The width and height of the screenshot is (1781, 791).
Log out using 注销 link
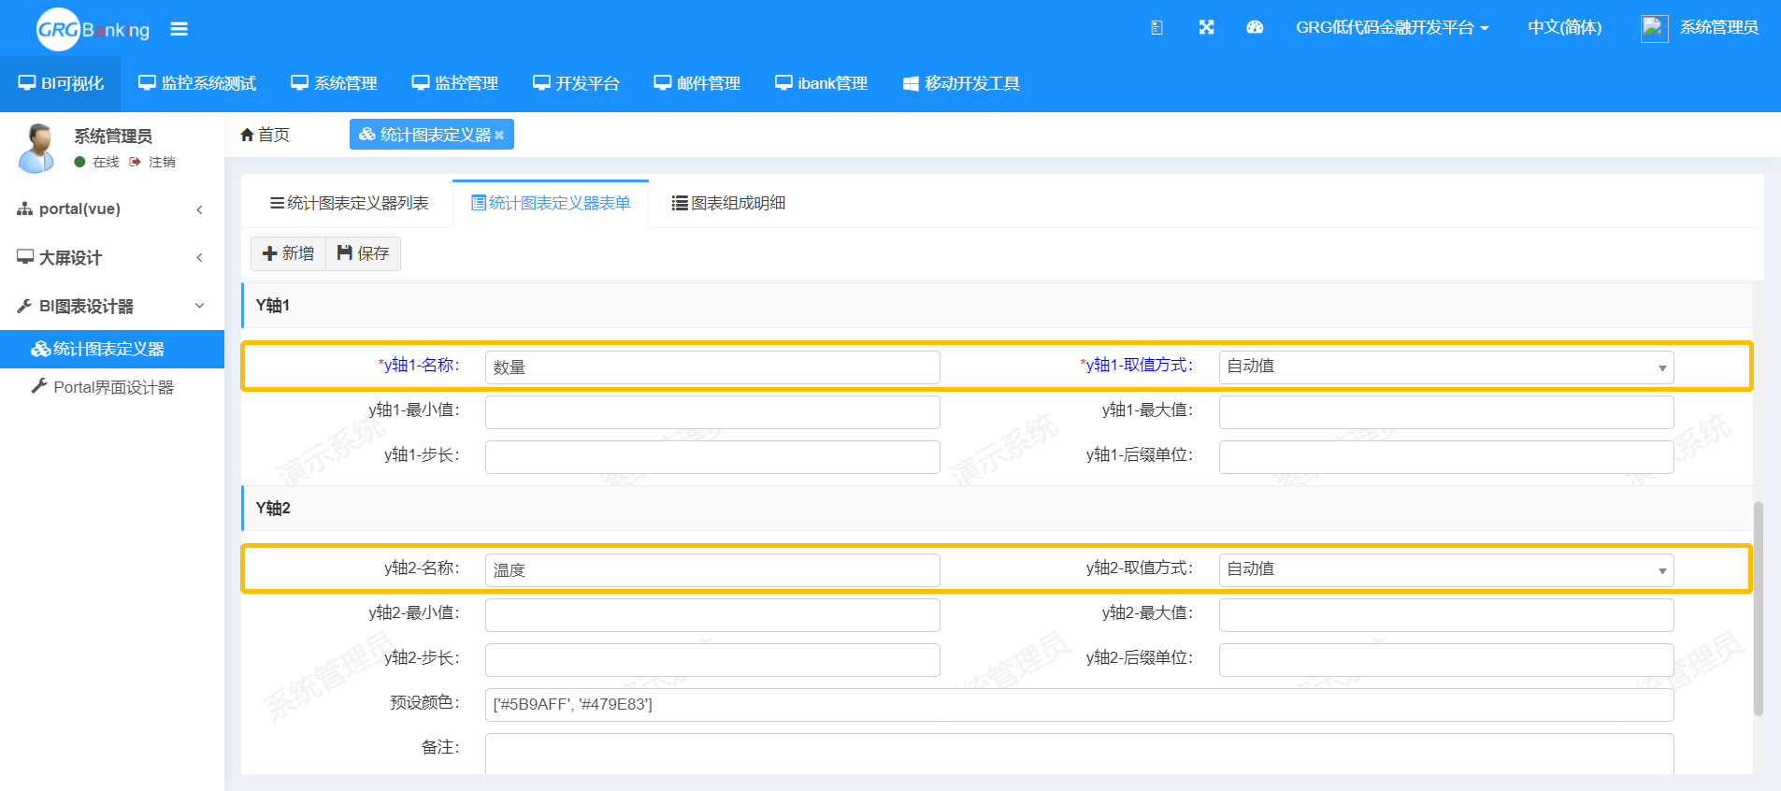(152, 162)
